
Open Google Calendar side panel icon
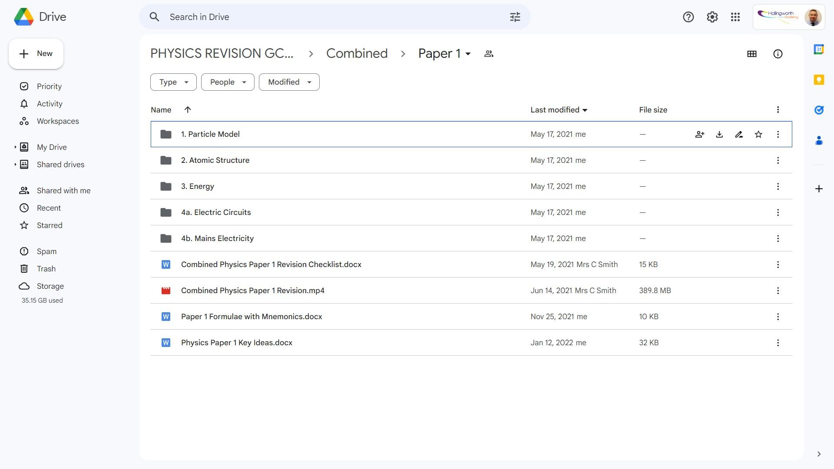[819, 50]
